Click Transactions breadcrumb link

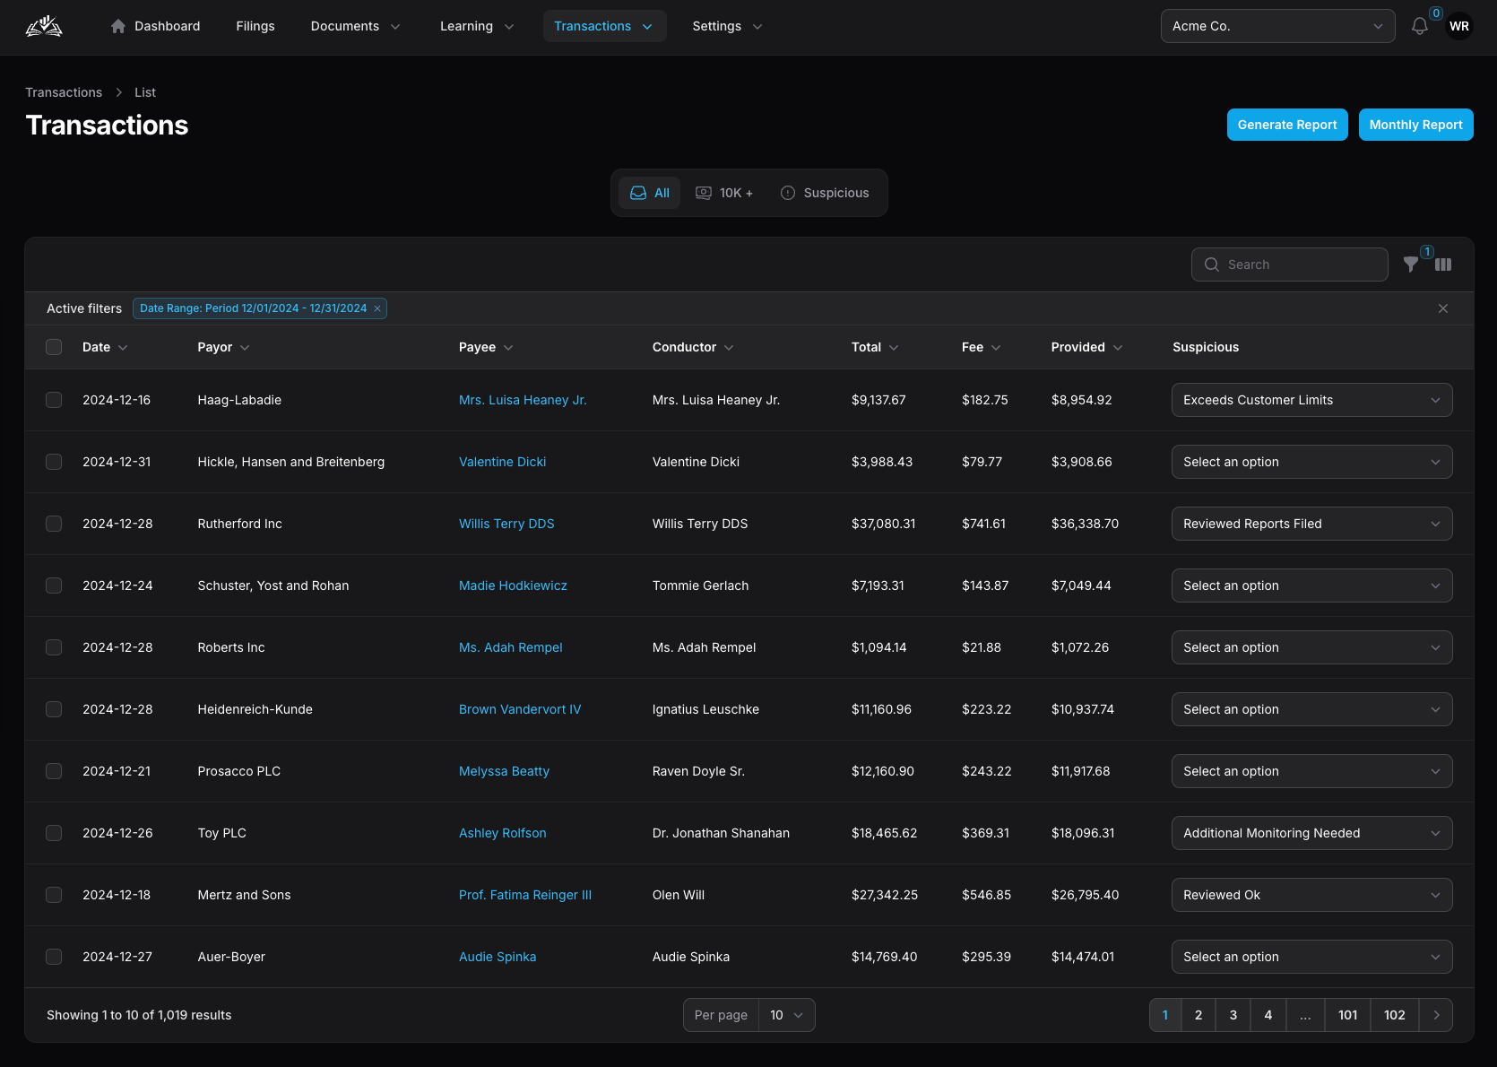click(x=64, y=92)
